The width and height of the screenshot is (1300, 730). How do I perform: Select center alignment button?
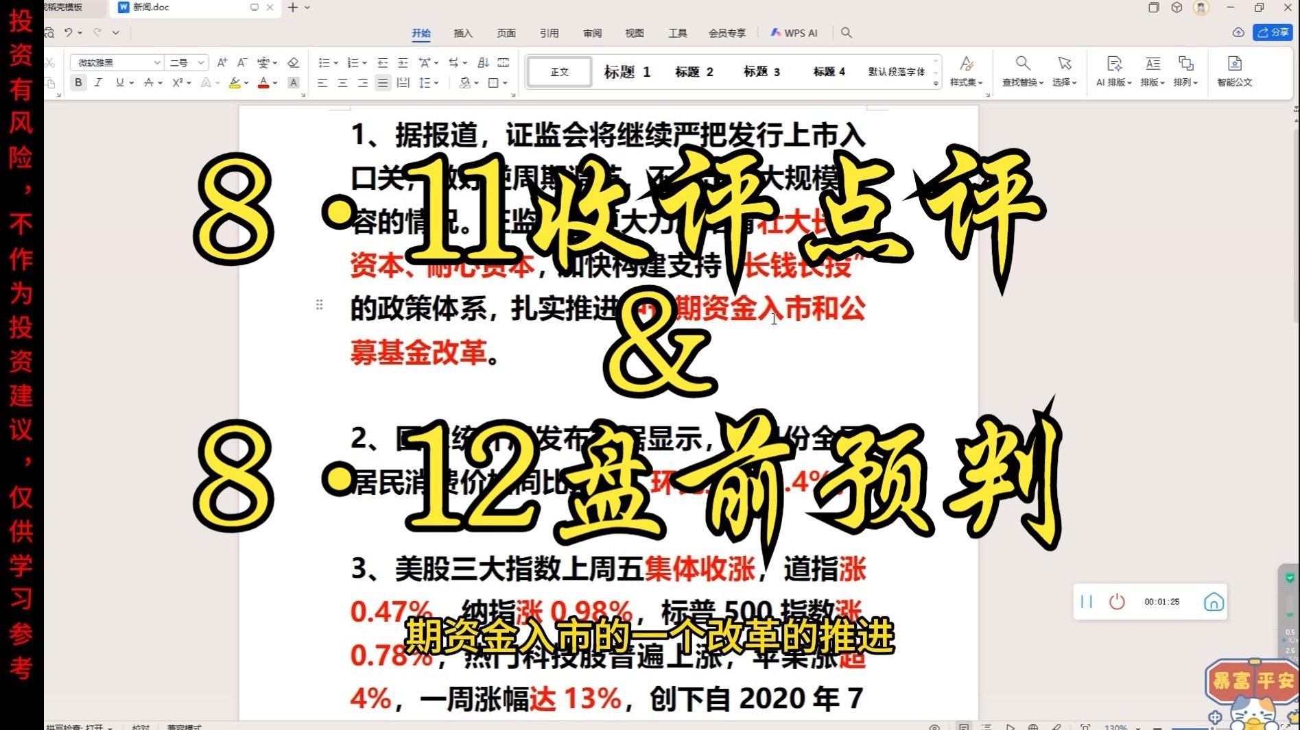343,82
